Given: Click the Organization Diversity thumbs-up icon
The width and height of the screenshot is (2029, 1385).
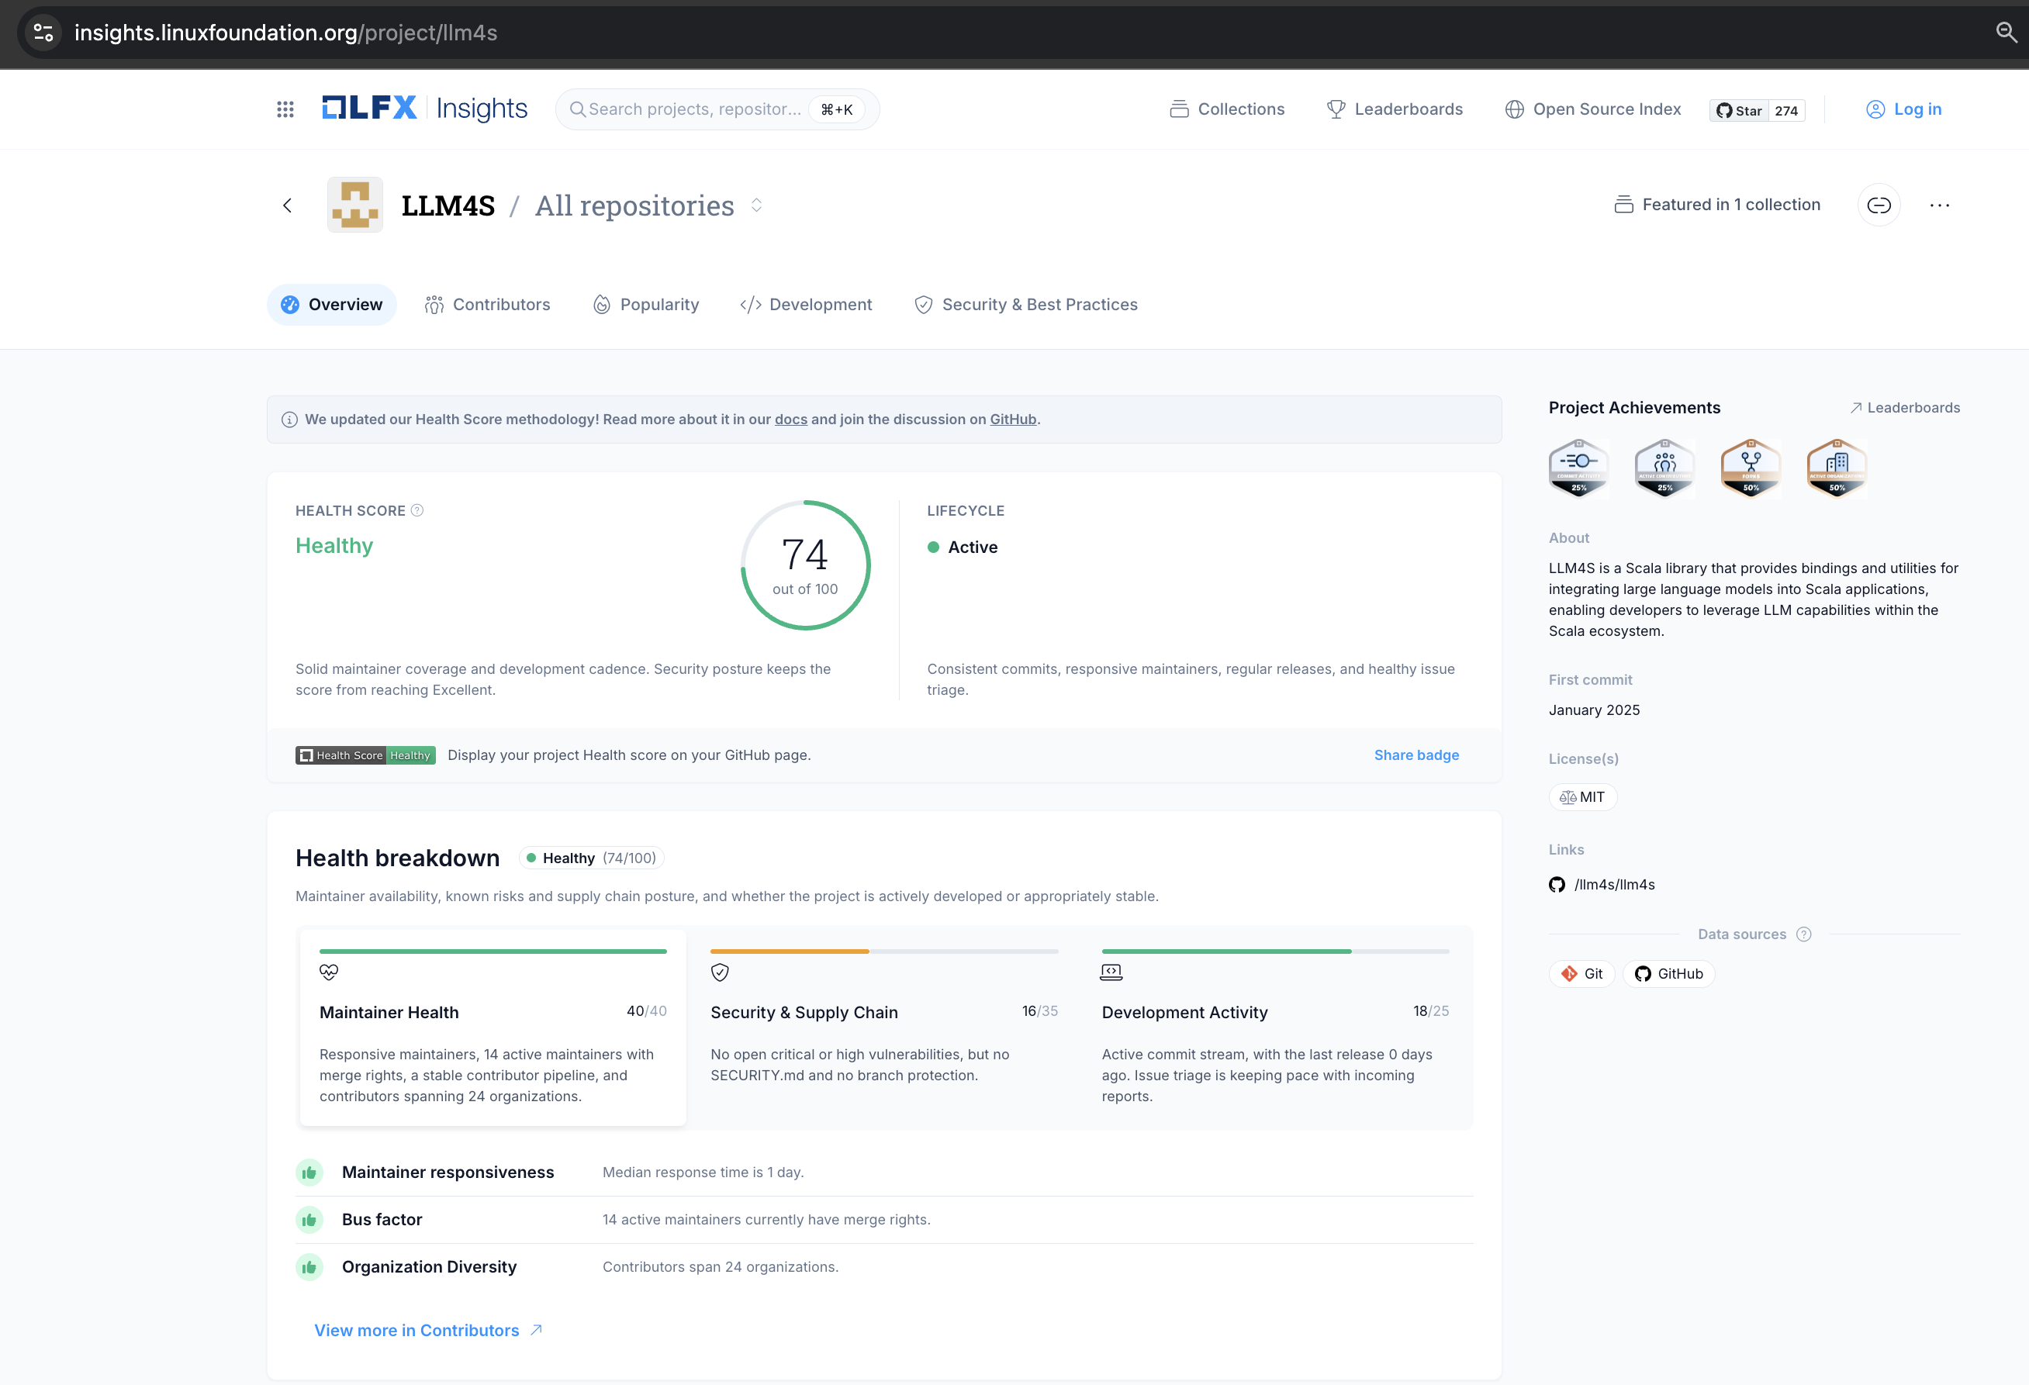Looking at the screenshot, I should pyautogui.click(x=309, y=1267).
